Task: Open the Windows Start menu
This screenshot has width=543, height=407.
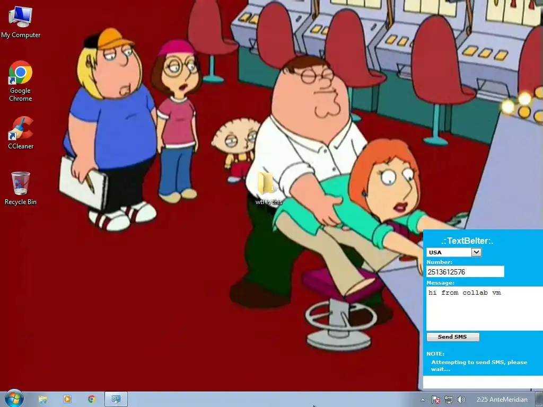Action: click(14, 399)
